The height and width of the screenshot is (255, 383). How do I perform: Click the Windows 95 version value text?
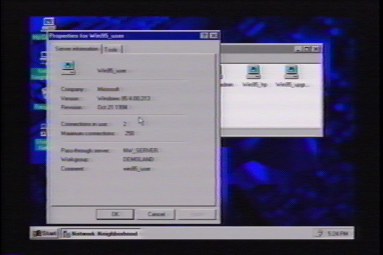coord(123,98)
